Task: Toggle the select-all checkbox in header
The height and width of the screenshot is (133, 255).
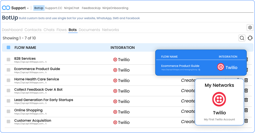Action: (x=8, y=47)
